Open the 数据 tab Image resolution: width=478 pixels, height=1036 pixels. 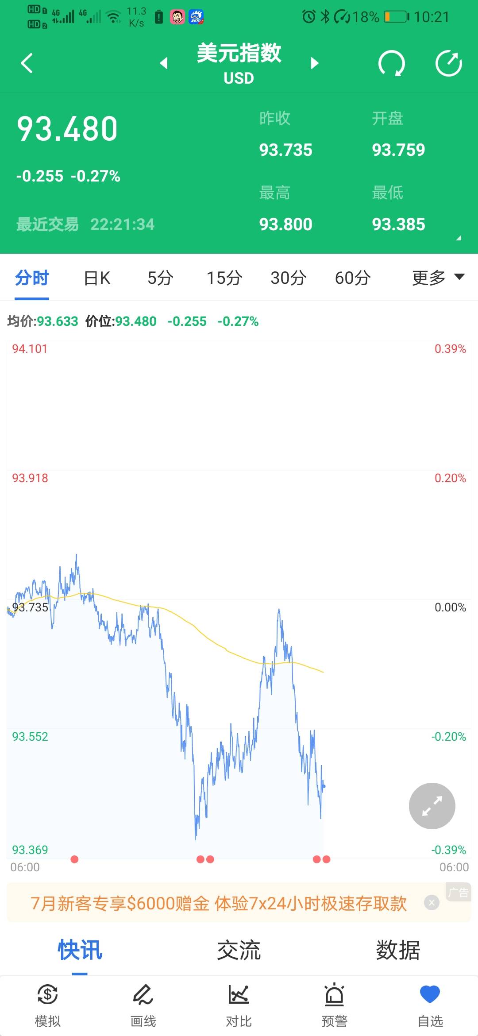pos(398,950)
